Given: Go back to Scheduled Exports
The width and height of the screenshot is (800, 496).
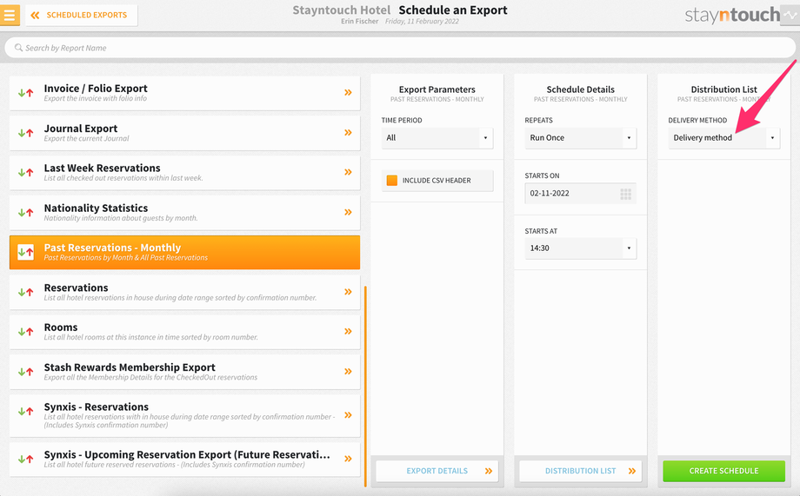Looking at the screenshot, I should pos(81,16).
